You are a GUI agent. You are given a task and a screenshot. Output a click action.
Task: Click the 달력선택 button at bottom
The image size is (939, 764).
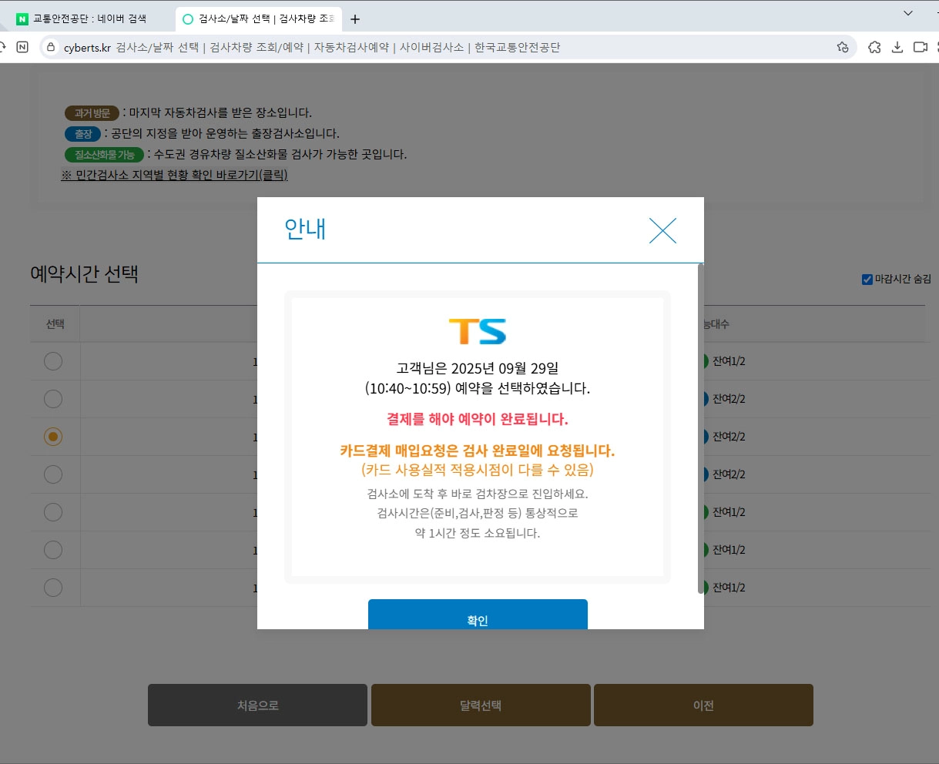480,705
